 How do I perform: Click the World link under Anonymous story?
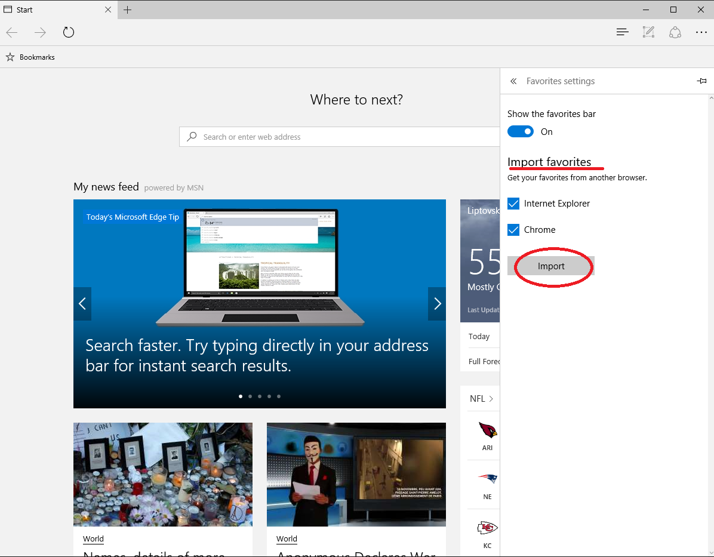point(287,538)
